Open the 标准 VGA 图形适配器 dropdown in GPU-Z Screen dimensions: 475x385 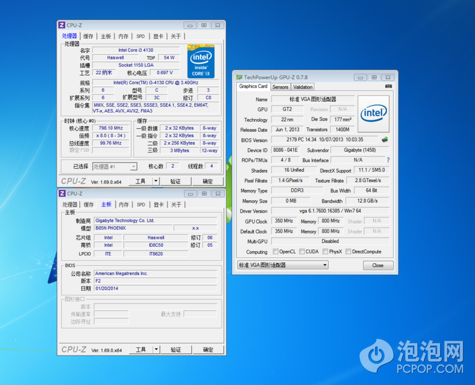(283, 265)
